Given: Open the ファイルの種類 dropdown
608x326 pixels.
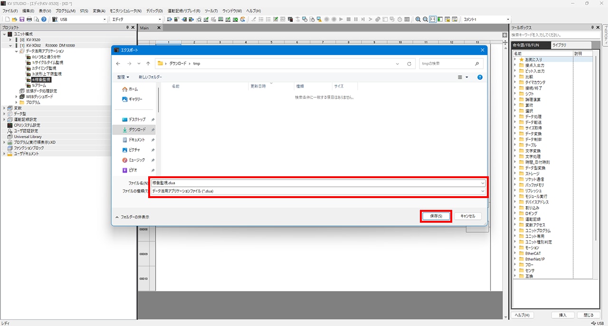Looking at the screenshot, I should pyautogui.click(x=483, y=191).
